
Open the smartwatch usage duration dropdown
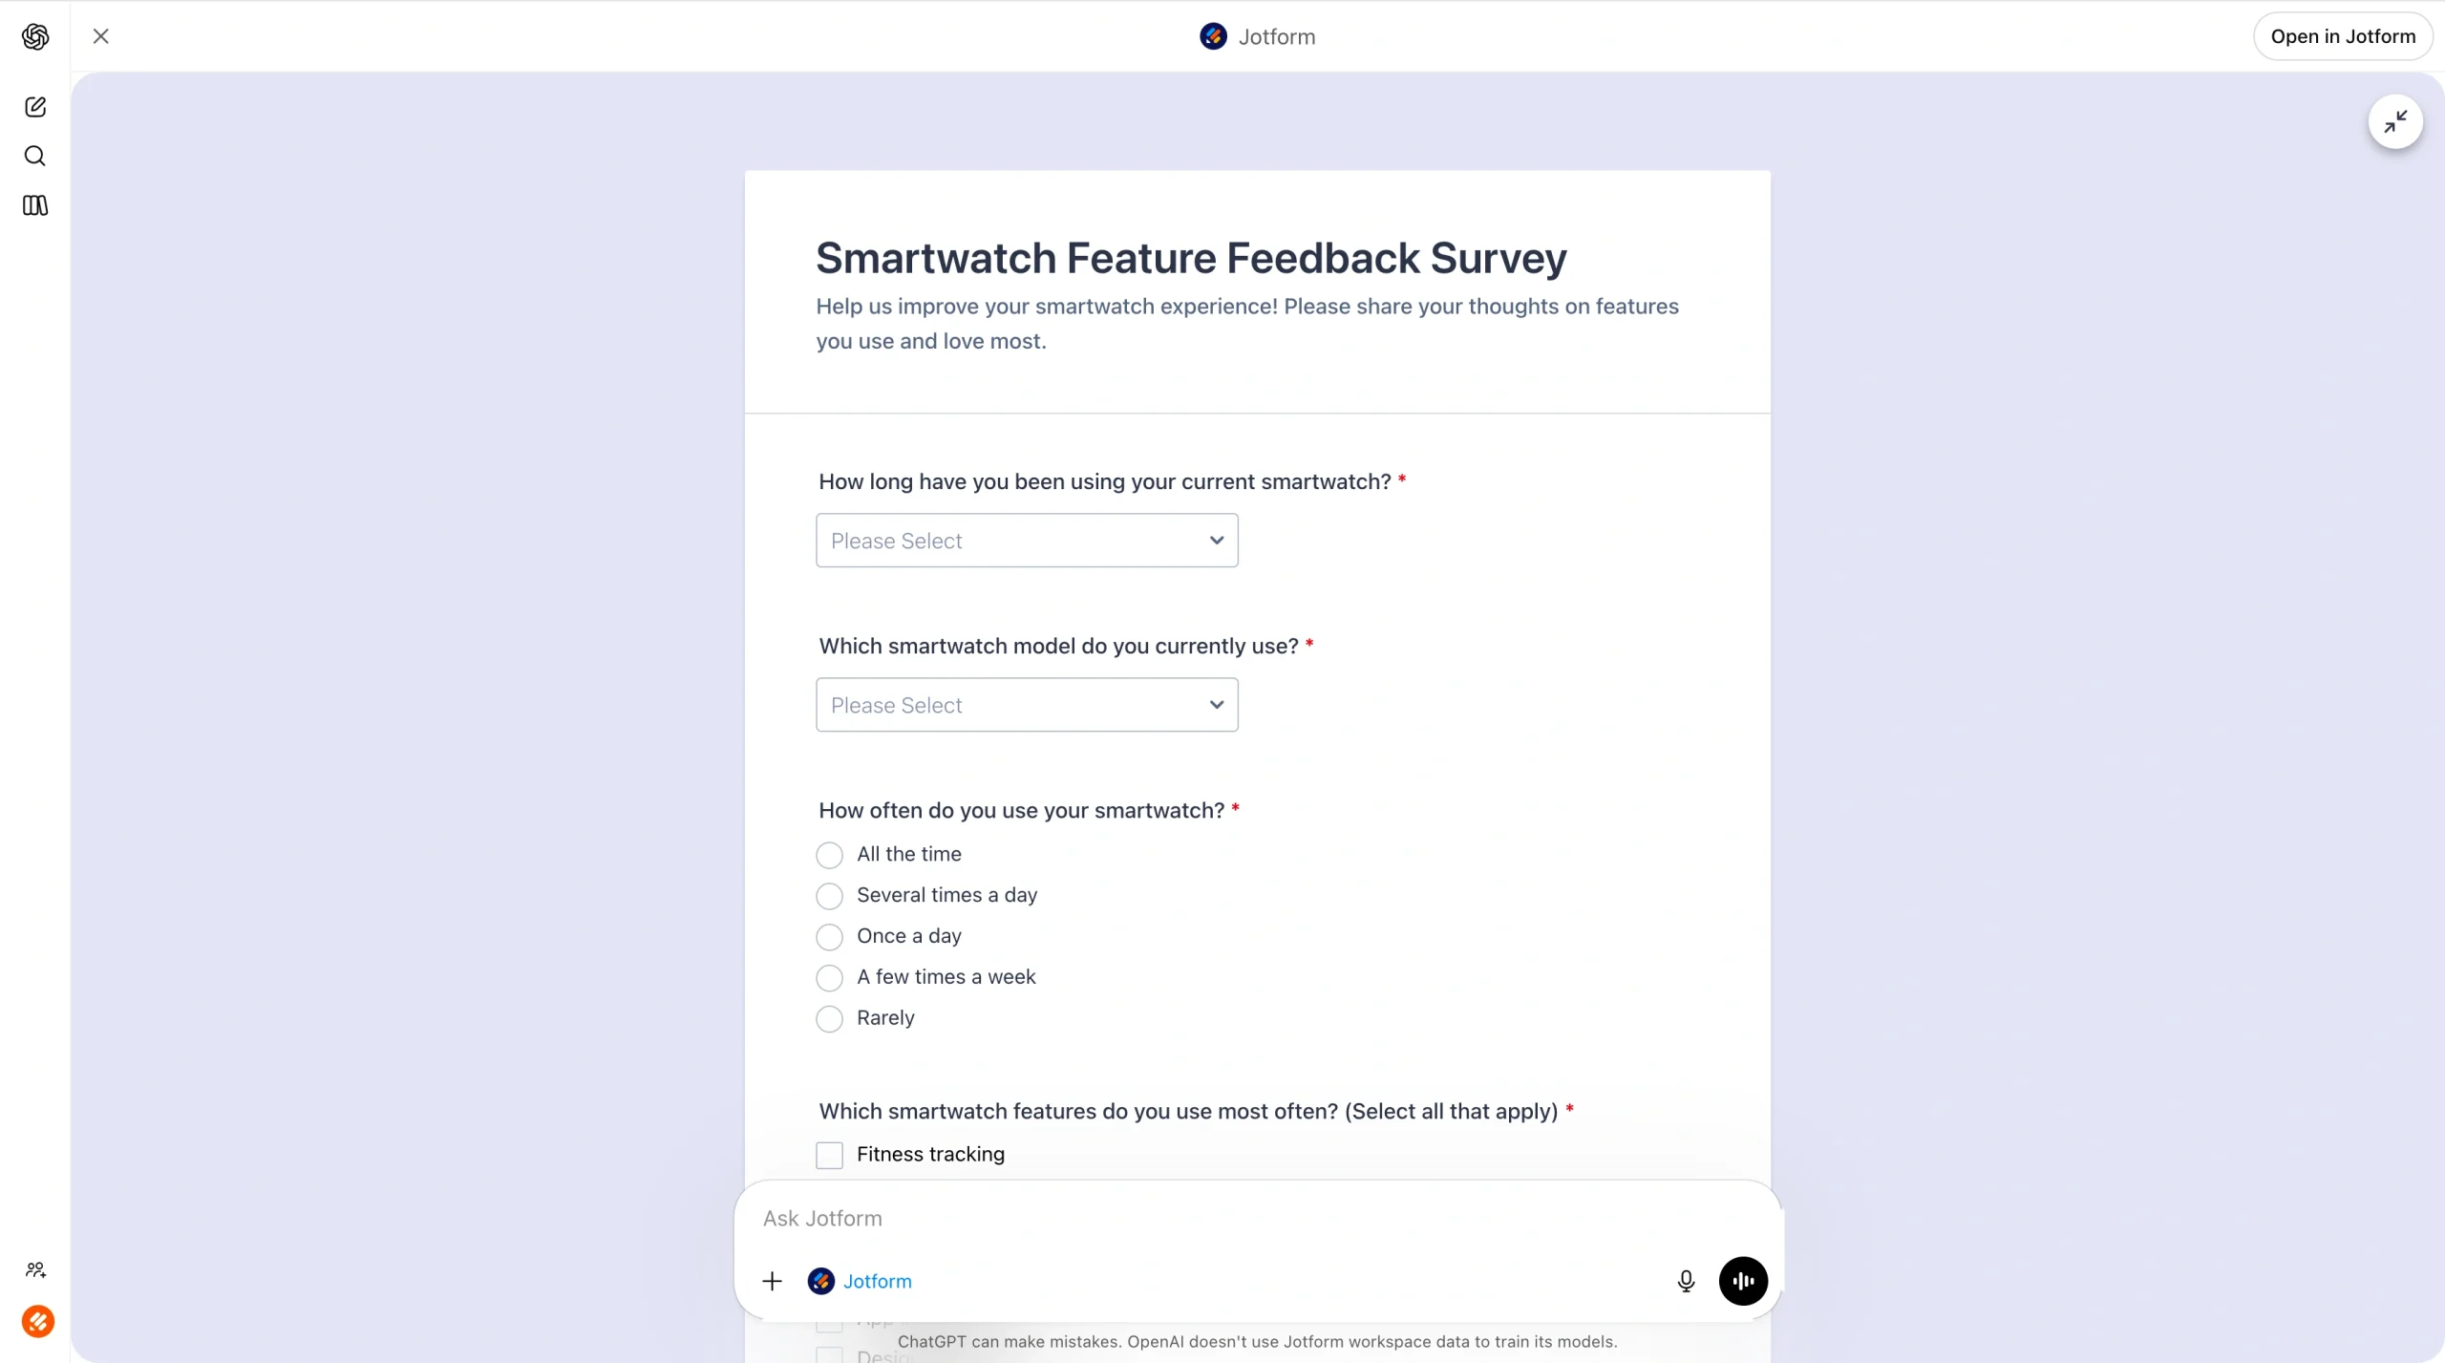point(1026,540)
